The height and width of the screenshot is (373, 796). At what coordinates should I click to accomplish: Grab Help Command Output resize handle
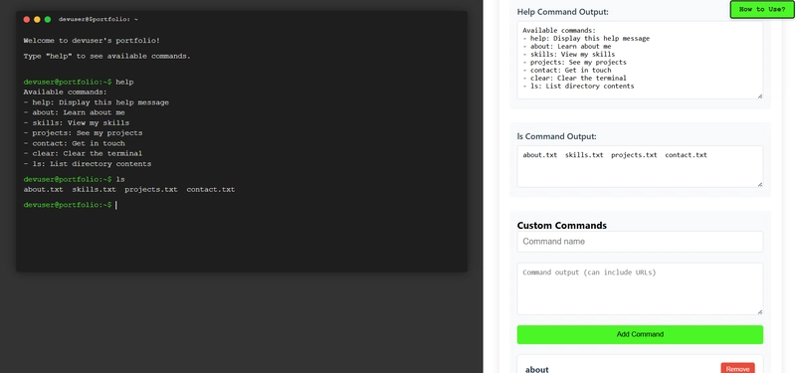[760, 95]
